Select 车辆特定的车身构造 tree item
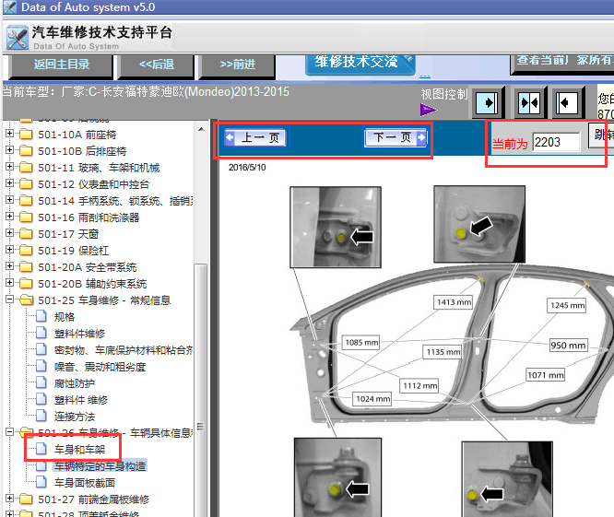Image resolution: width=614 pixels, height=517 pixels. click(100, 465)
